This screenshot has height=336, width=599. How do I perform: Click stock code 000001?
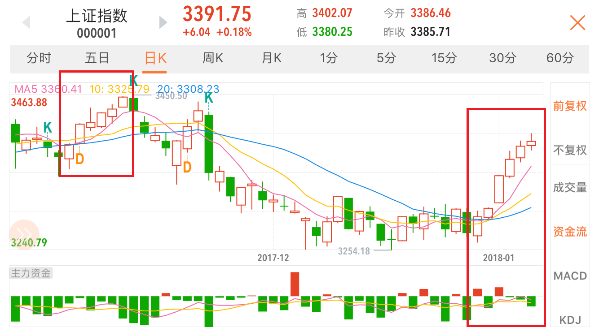coord(97,34)
